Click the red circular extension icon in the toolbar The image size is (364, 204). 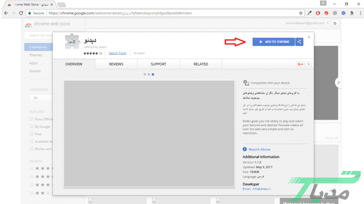(327, 13)
